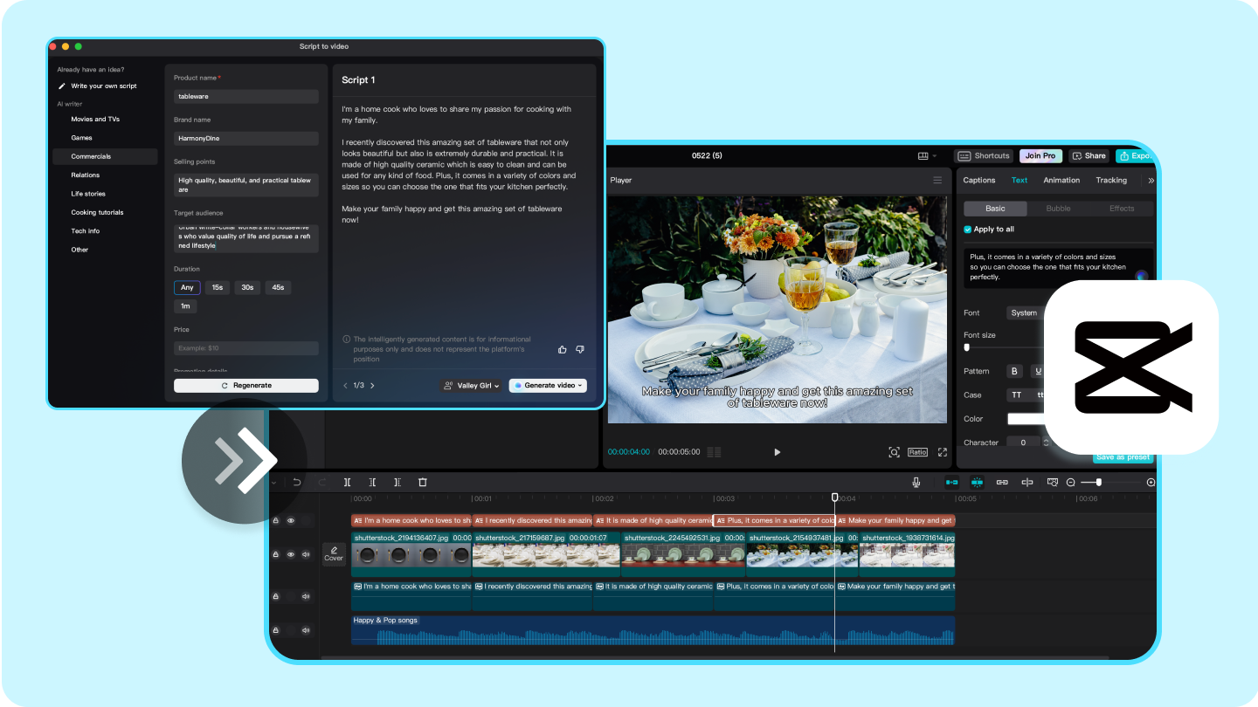Select the shutterstock_2245492531.jpg clip thumbnail
The image size is (1258, 707).
pyautogui.click(x=683, y=554)
